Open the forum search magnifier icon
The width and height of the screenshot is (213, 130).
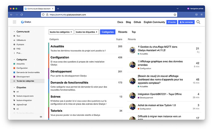pos(198,22)
